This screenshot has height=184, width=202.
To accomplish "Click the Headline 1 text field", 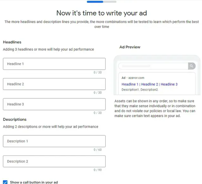I will 54,64.
